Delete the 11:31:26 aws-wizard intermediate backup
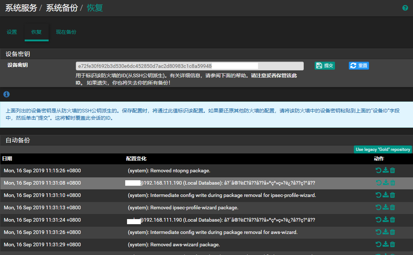The height and width of the screenshot is (255, 413). coord(392,232)
